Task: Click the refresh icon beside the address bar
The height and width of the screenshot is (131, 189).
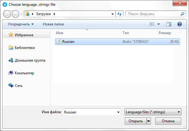Action: (119, 14)
